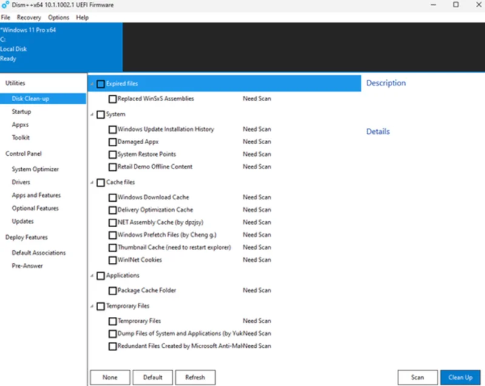Go to the Drivers page
The image size is (485, 386).
point(21,182)
